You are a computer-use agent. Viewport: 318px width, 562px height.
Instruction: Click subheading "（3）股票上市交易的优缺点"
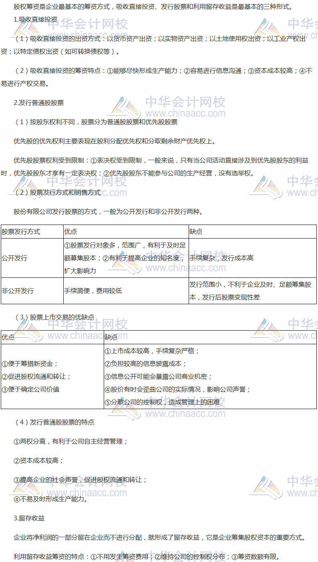click(x=54, y=317)
